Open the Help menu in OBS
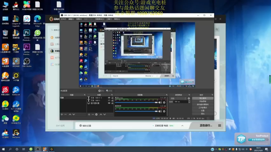271x152 pixels. 117,19
